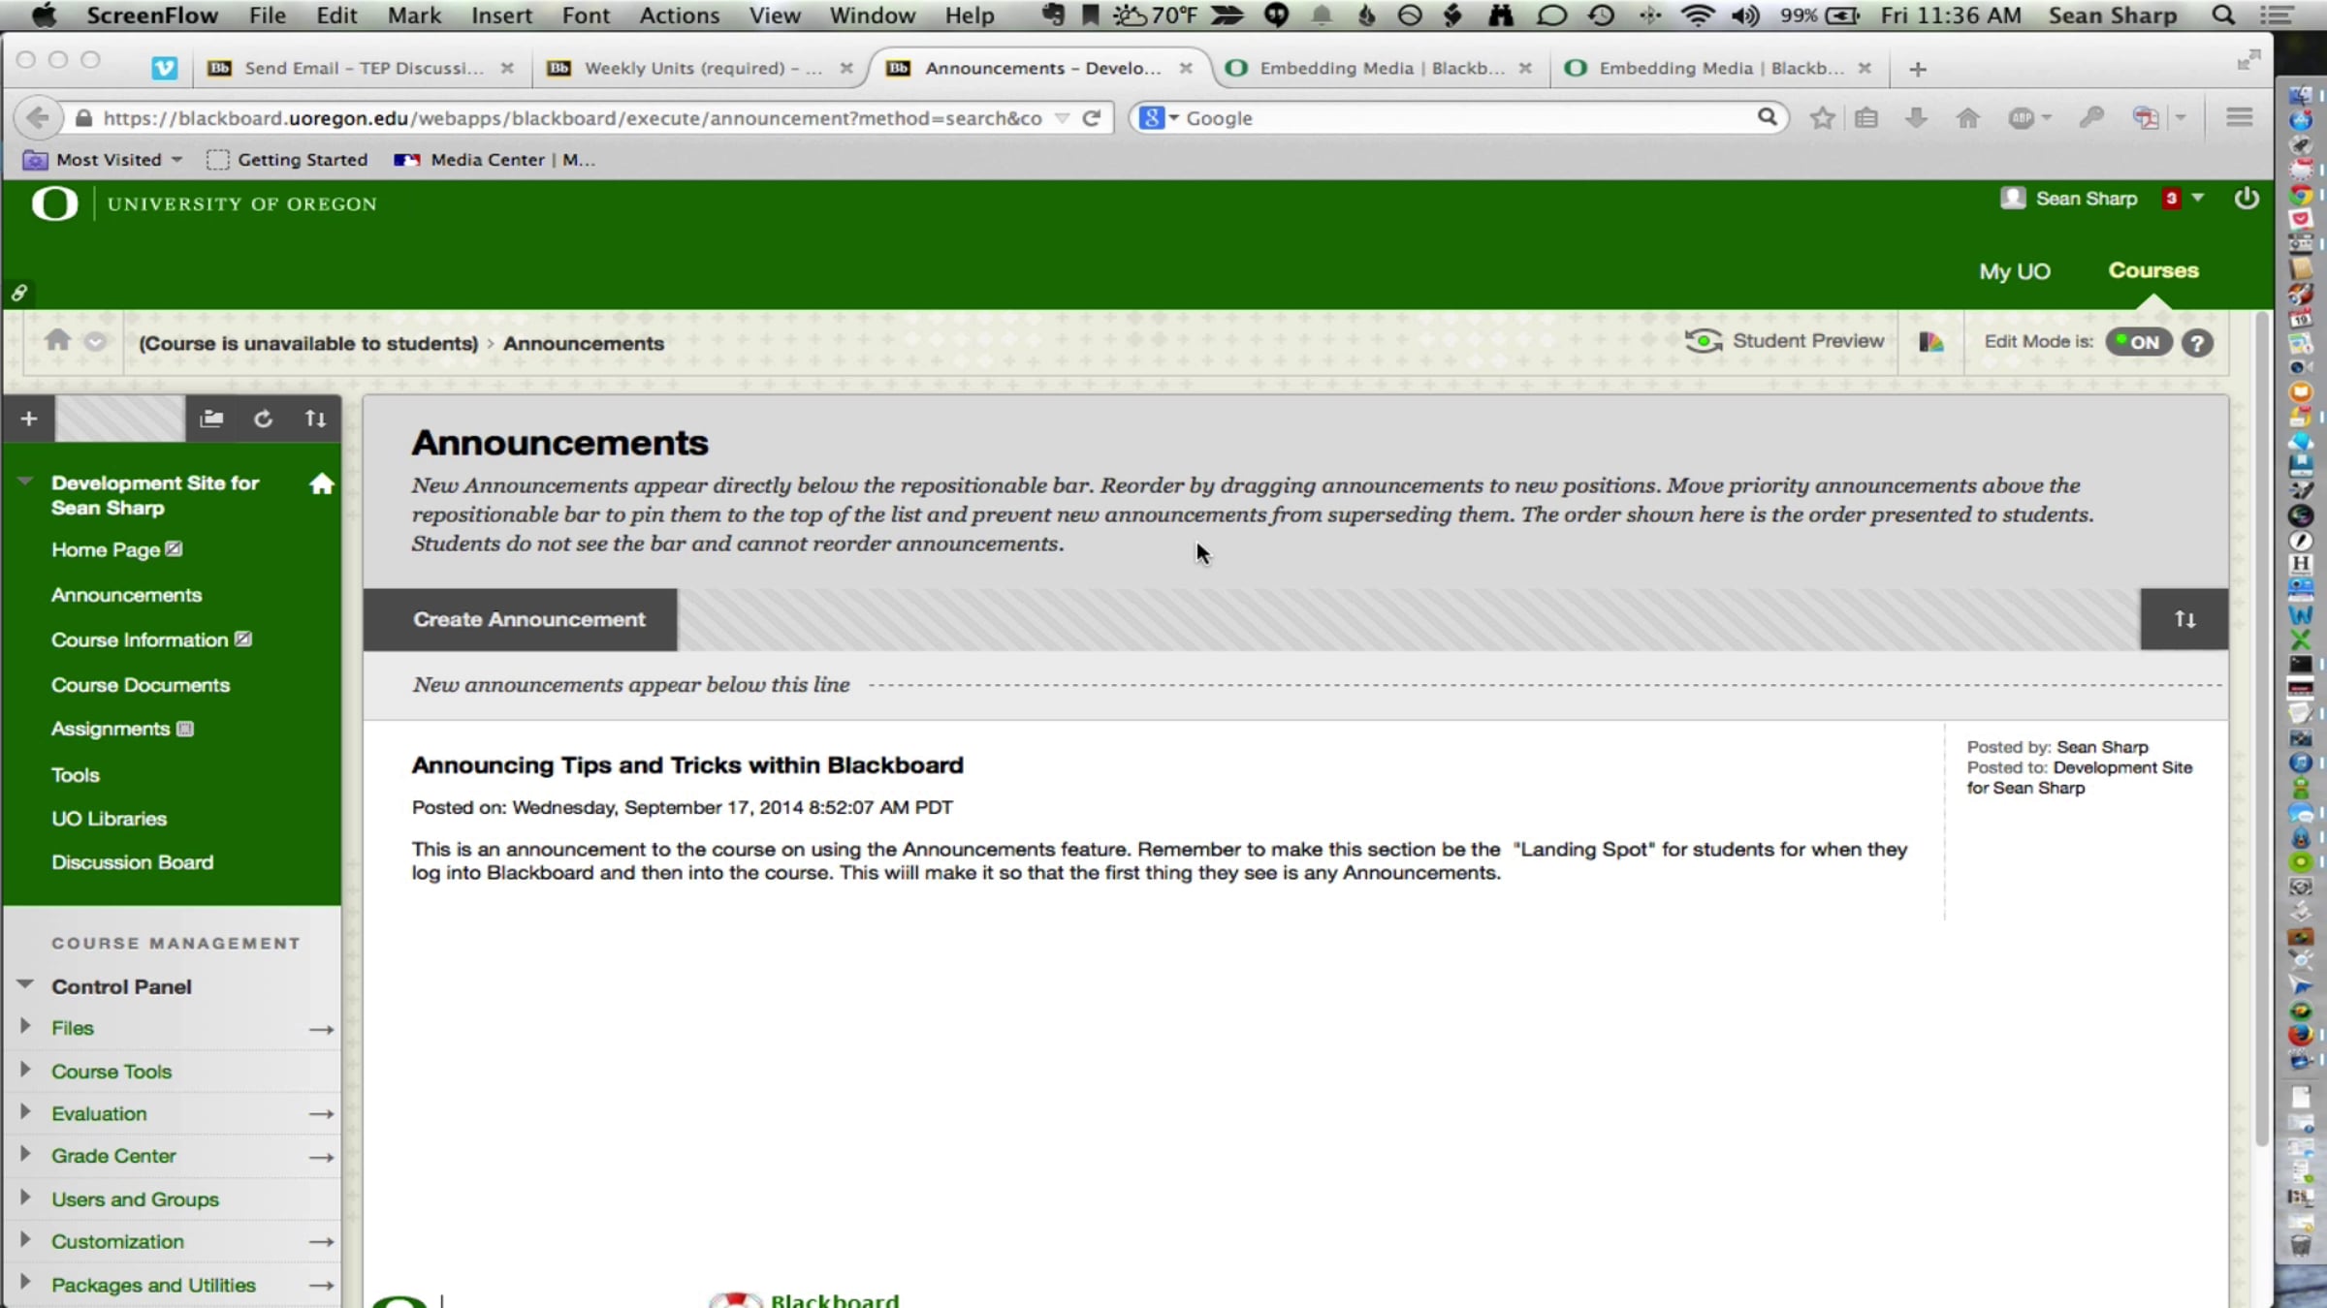This screenshot has width=2327, height=1308.
Task: Refresh the course menu
Action: (263, 419)
